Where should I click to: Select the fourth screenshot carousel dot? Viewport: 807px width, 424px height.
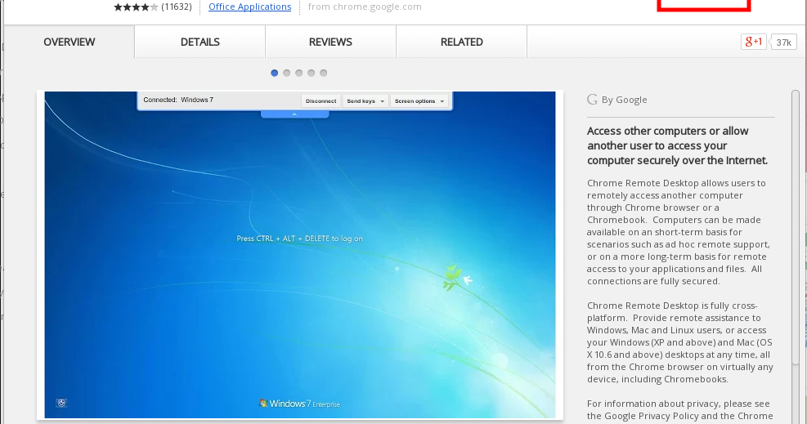[312, 73]
